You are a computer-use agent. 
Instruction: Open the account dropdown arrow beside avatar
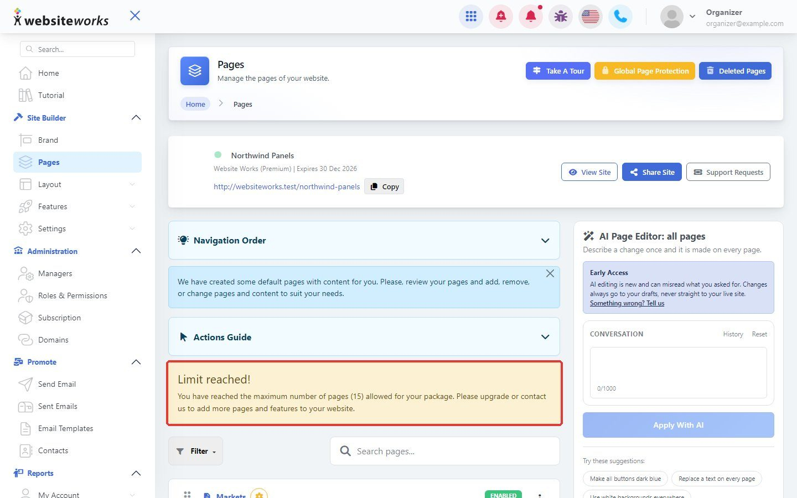(692, 17)
